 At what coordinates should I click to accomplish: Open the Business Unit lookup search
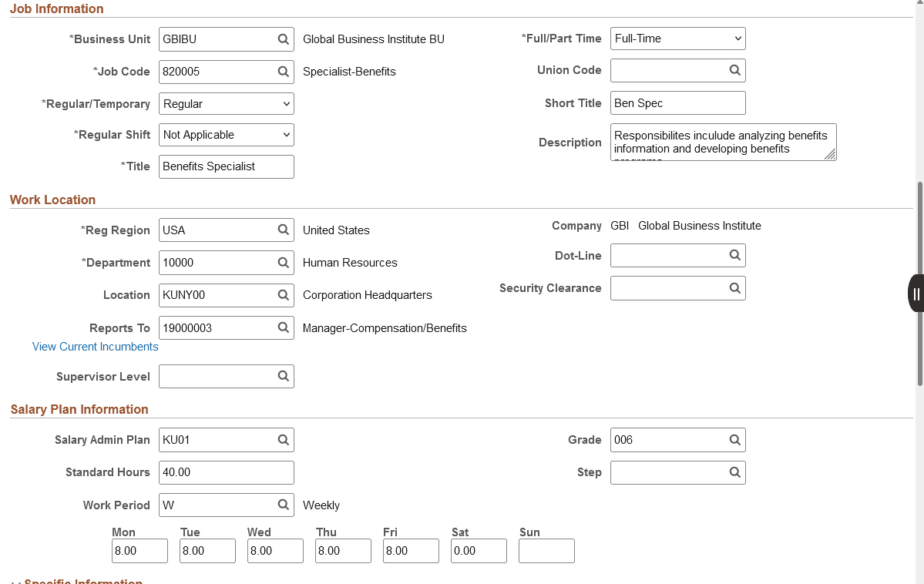[x=283, y=39]
